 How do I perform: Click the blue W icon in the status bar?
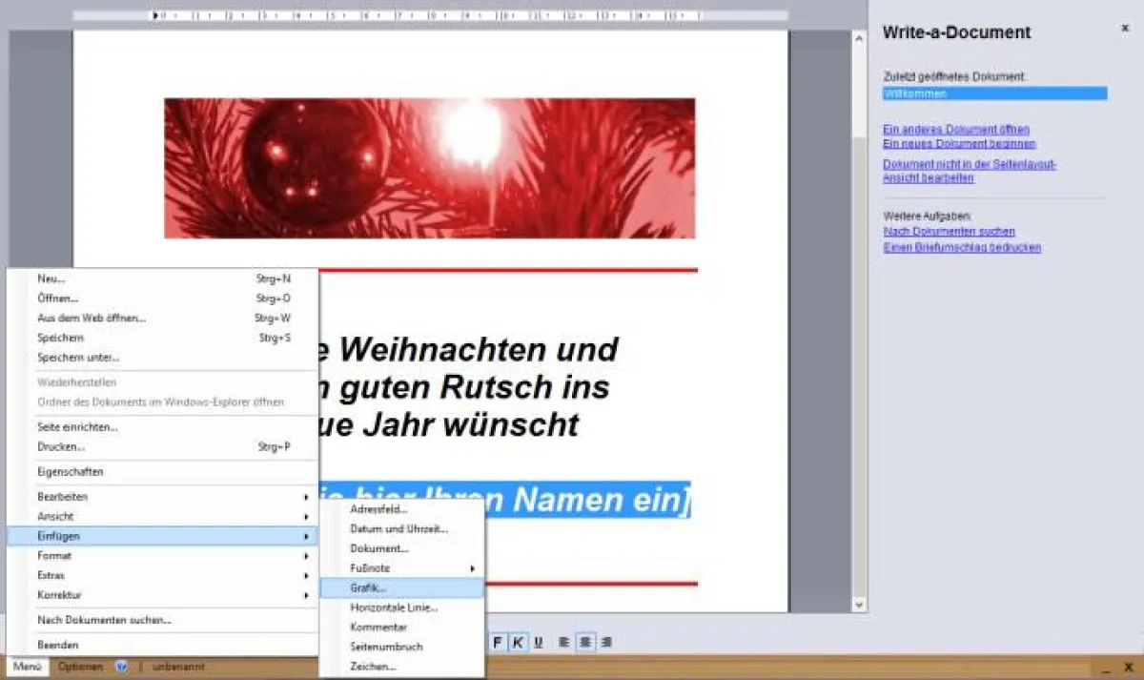118,667
